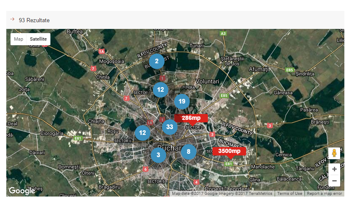Viewport: 362px width, 207px height.
Task: Open the cluster marker showing 19
Action: coord(182,101)
